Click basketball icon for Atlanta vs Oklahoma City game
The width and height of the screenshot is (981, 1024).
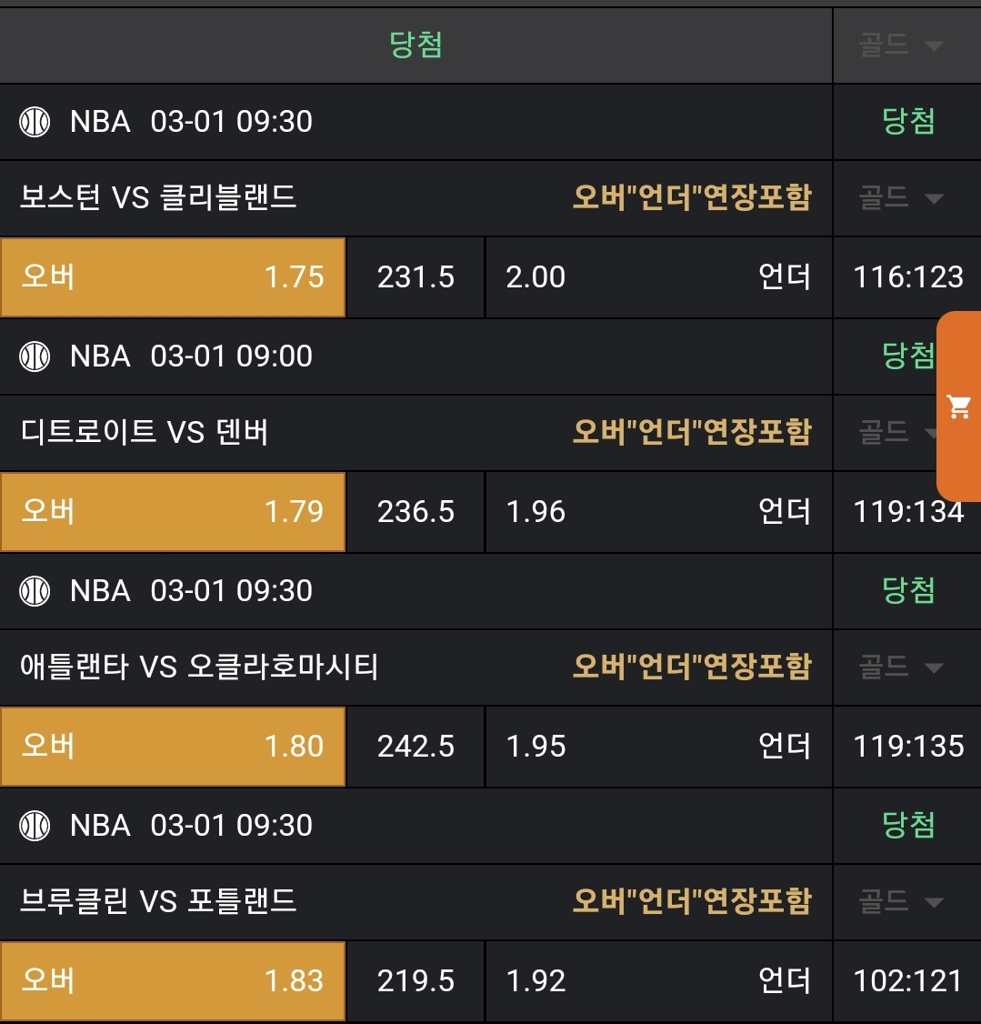[x=35, y=591]
